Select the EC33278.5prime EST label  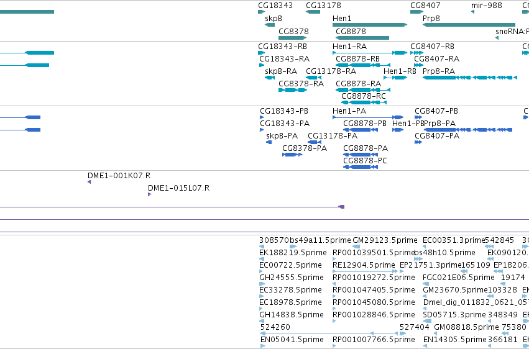click(x=290, y=290)
